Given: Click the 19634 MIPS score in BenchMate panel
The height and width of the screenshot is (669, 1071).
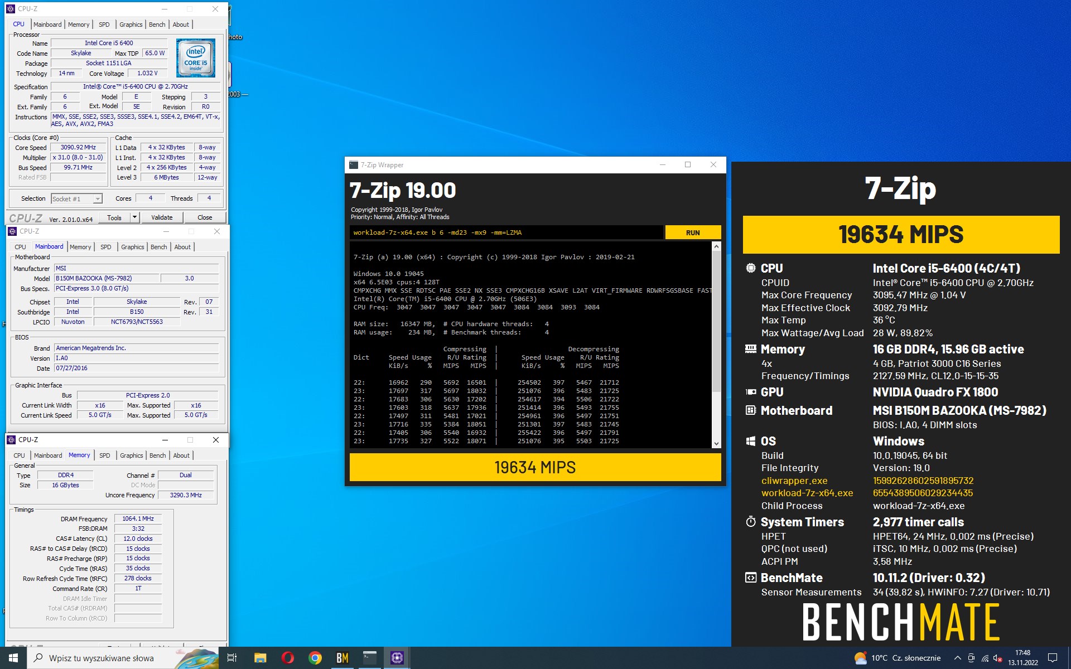Looking at the screenshot, I should tap(901, 235).
